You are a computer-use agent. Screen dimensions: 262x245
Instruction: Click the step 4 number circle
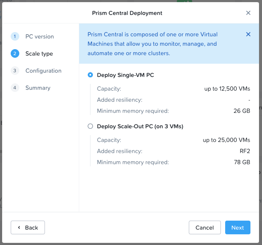[x=15, y=88]
